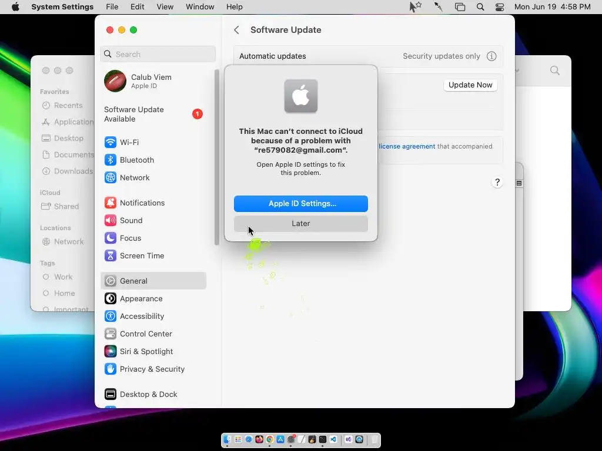Open Spotlight search in menu bar
This screenshot has height=451, width=602.
480,7
